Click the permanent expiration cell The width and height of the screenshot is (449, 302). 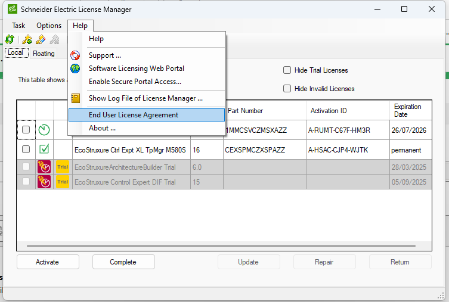(410, 150)
